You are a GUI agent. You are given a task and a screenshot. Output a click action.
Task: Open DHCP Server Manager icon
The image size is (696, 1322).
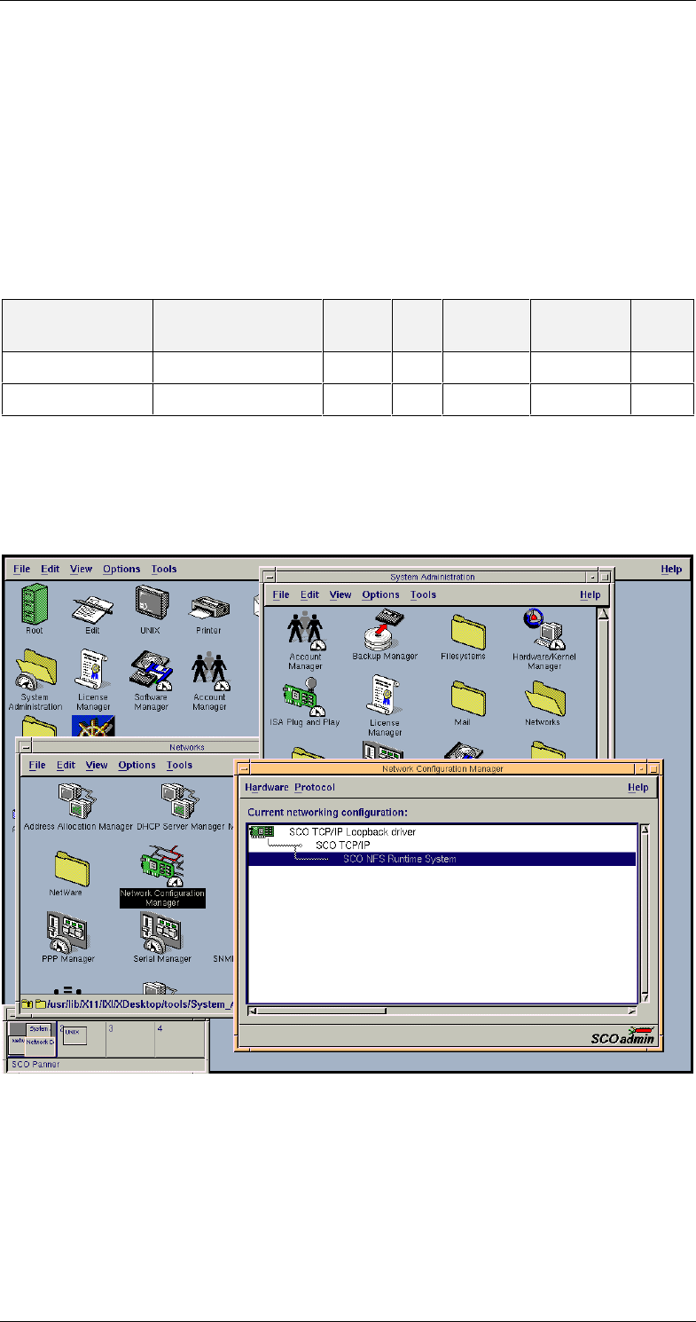(x=179, y=801)
